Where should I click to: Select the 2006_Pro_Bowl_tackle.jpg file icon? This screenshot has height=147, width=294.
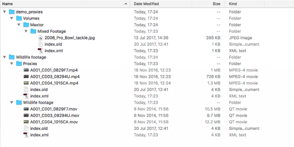40,38
